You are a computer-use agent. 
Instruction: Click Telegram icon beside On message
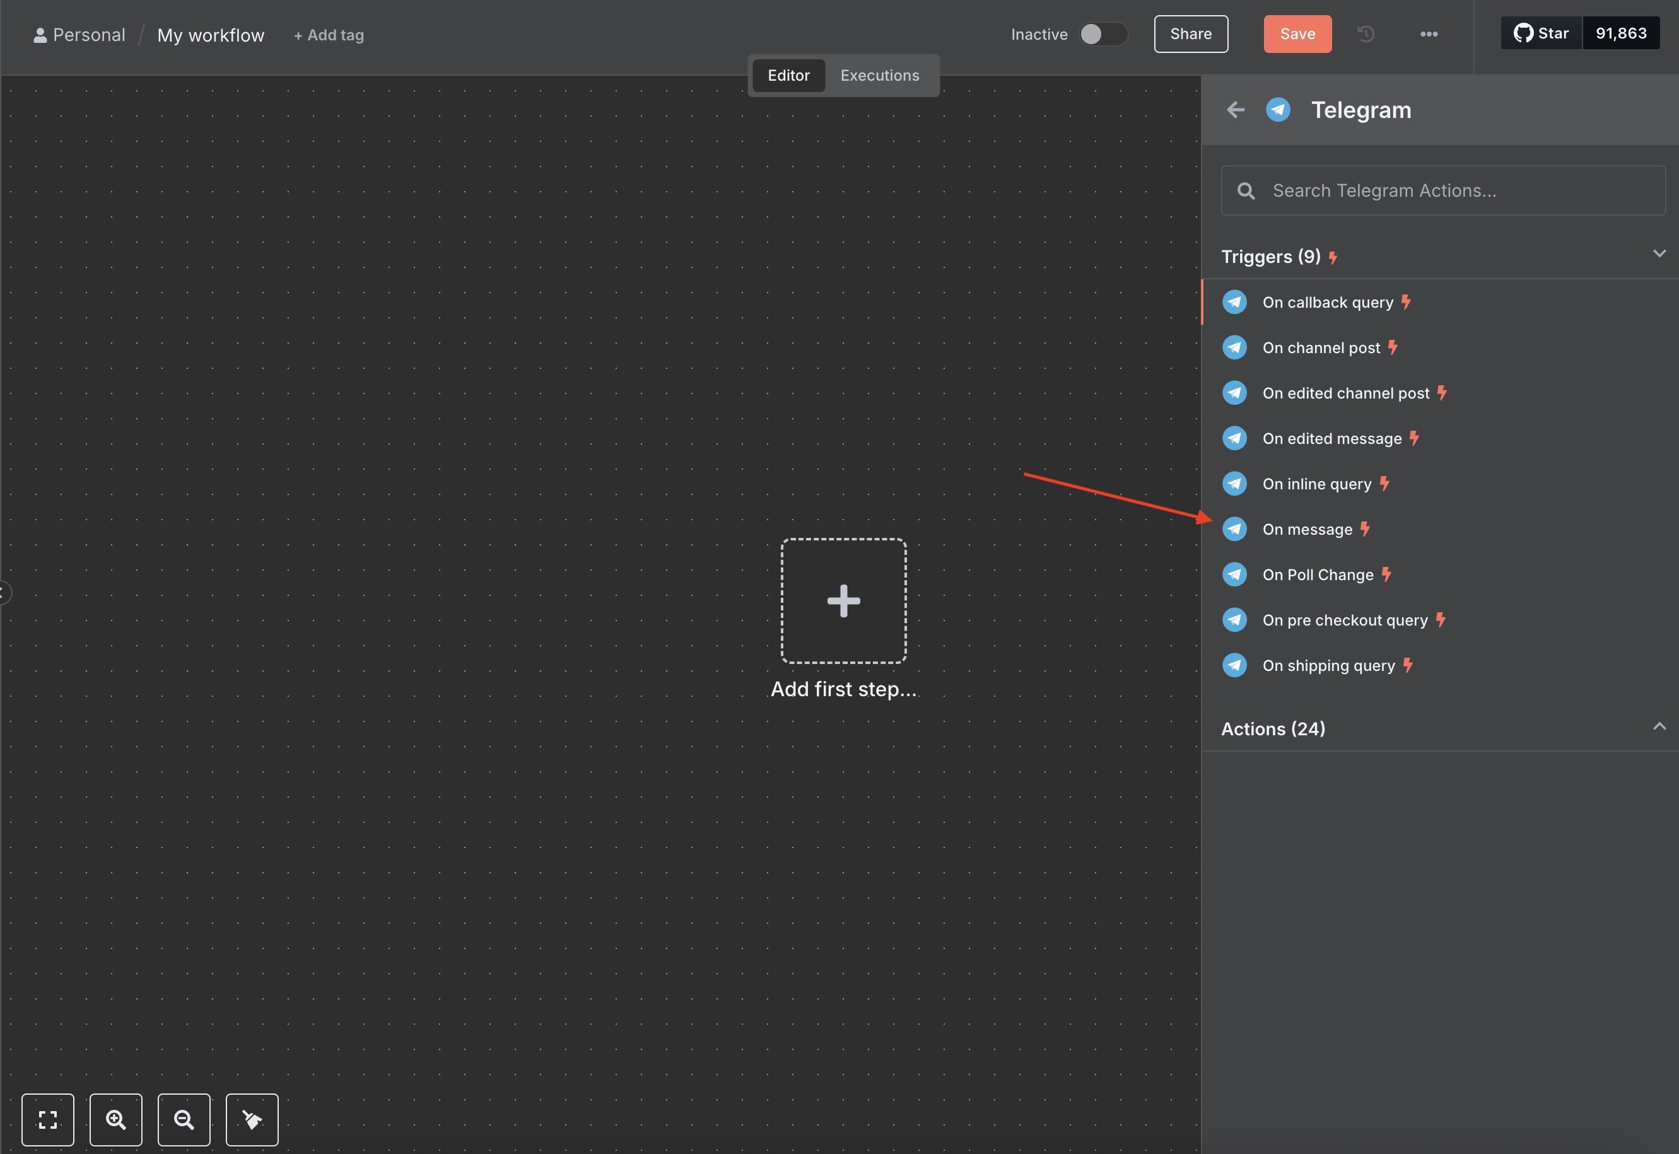tap(1234, 529)
